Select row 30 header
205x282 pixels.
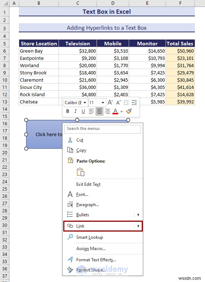coord(4,225)
